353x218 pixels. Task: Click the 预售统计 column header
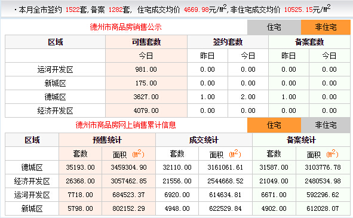pos(107,140)
